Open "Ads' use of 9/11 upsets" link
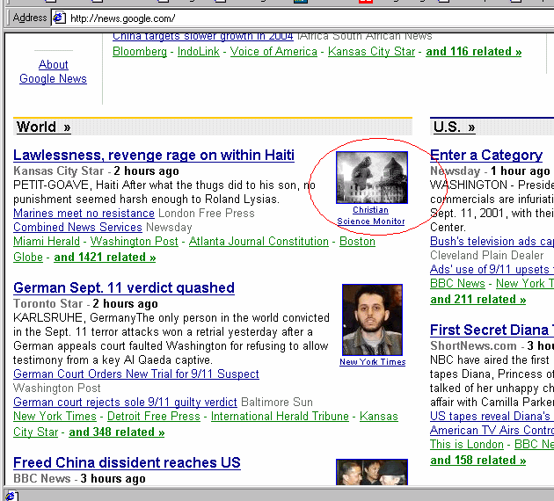The image size is (554, 501). coord(492,270)
